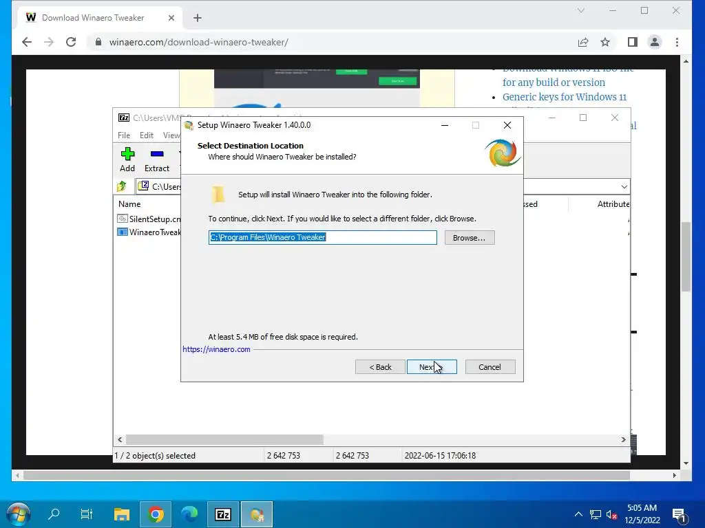Open the Chrome three-dot menu
The height and width of the screenshot is (528, 705).
click(x=677, y=42)
